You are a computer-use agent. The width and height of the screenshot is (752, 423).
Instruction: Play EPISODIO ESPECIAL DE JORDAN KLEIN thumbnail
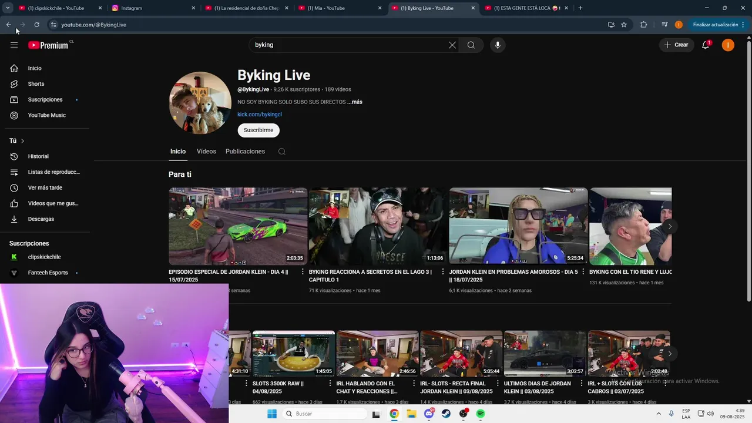pos(238,226)
